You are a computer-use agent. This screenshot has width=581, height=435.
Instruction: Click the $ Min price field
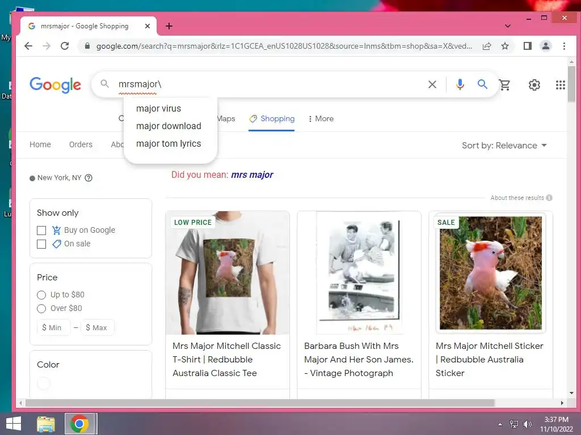pyautogui.click(x=53, y=328)
